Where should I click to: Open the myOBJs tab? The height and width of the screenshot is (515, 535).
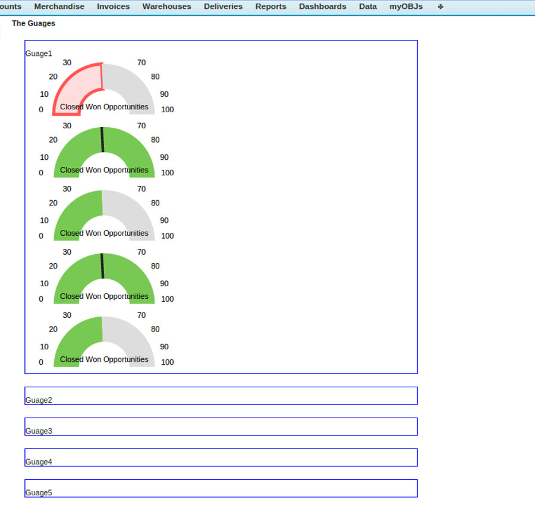(406, 7)
